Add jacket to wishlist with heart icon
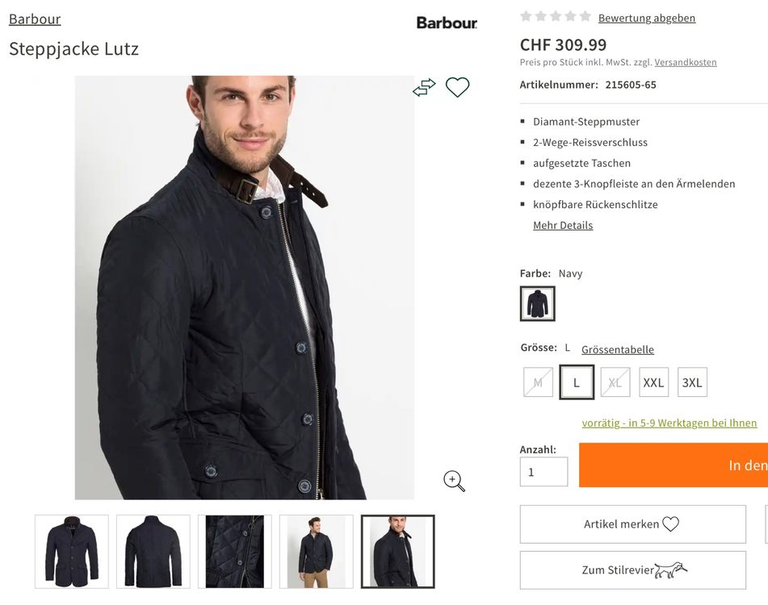 click(x=457, y=87)
